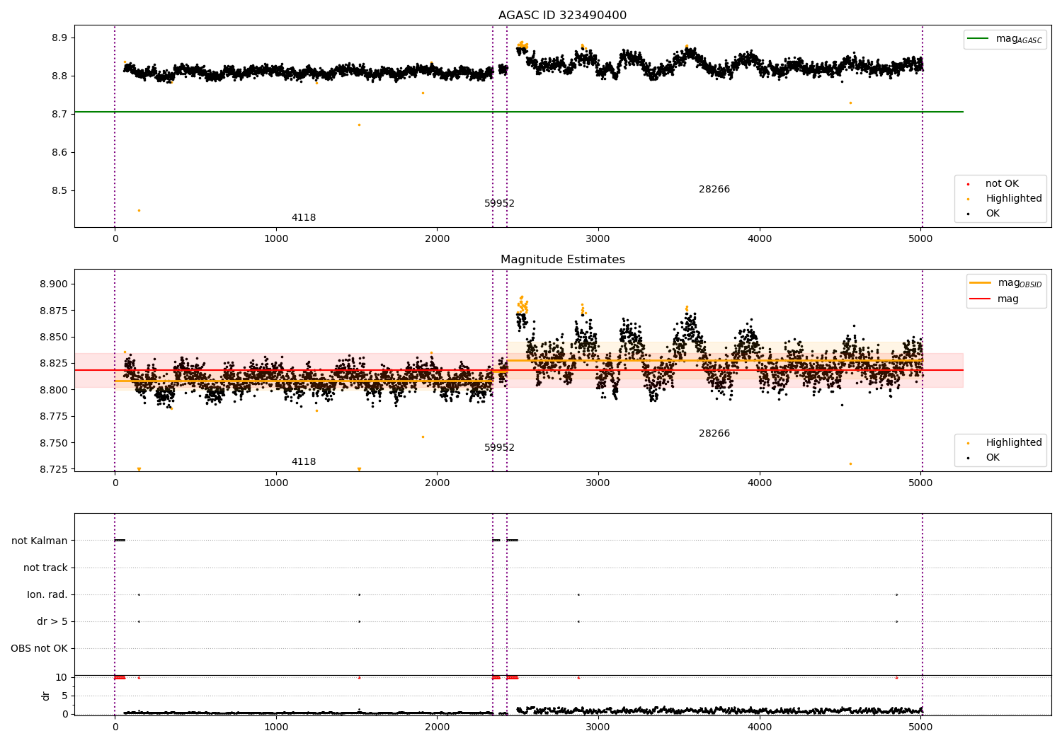Click the rotated 'dr' axis label

point(46,696)
